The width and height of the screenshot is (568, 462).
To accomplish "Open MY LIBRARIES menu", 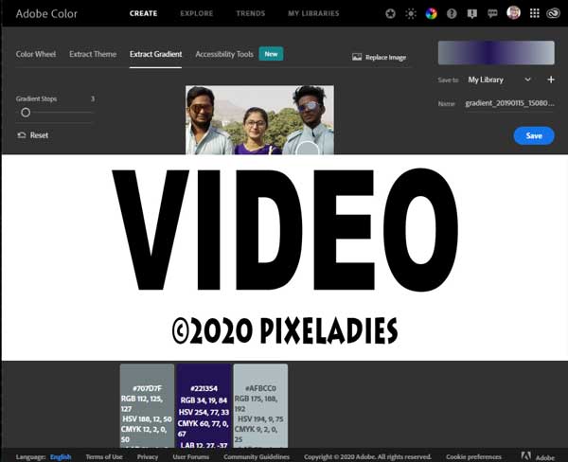I will pos(313,13).
